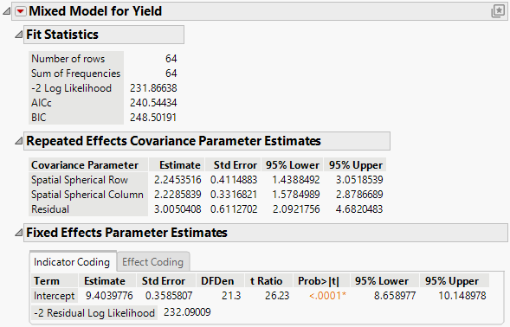This screenshot has height=327, width=510.
Task: Select the Spatial Spherical Row parameter
Action: coord(80,180)
